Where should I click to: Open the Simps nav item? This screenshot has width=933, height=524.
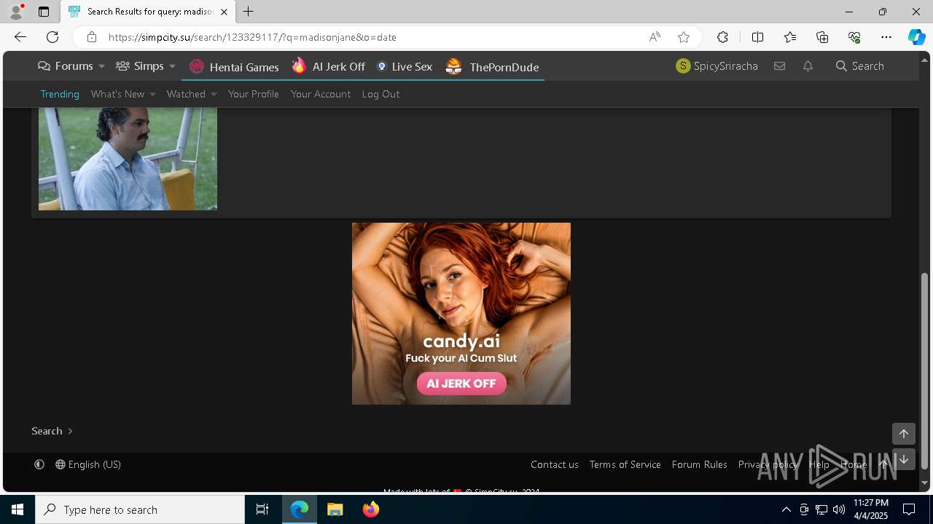coord(140,66)
